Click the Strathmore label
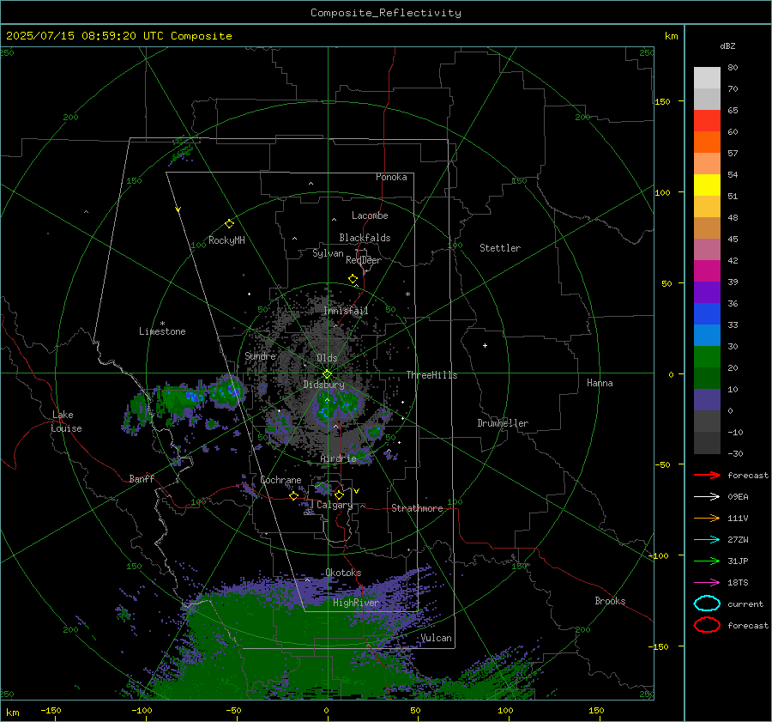Screen dimensions: 772x722 tap(417, 508)
